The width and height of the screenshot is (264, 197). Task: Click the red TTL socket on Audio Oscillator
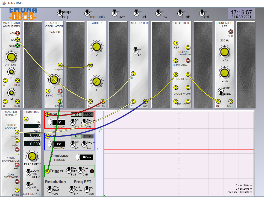pos(60,91)
